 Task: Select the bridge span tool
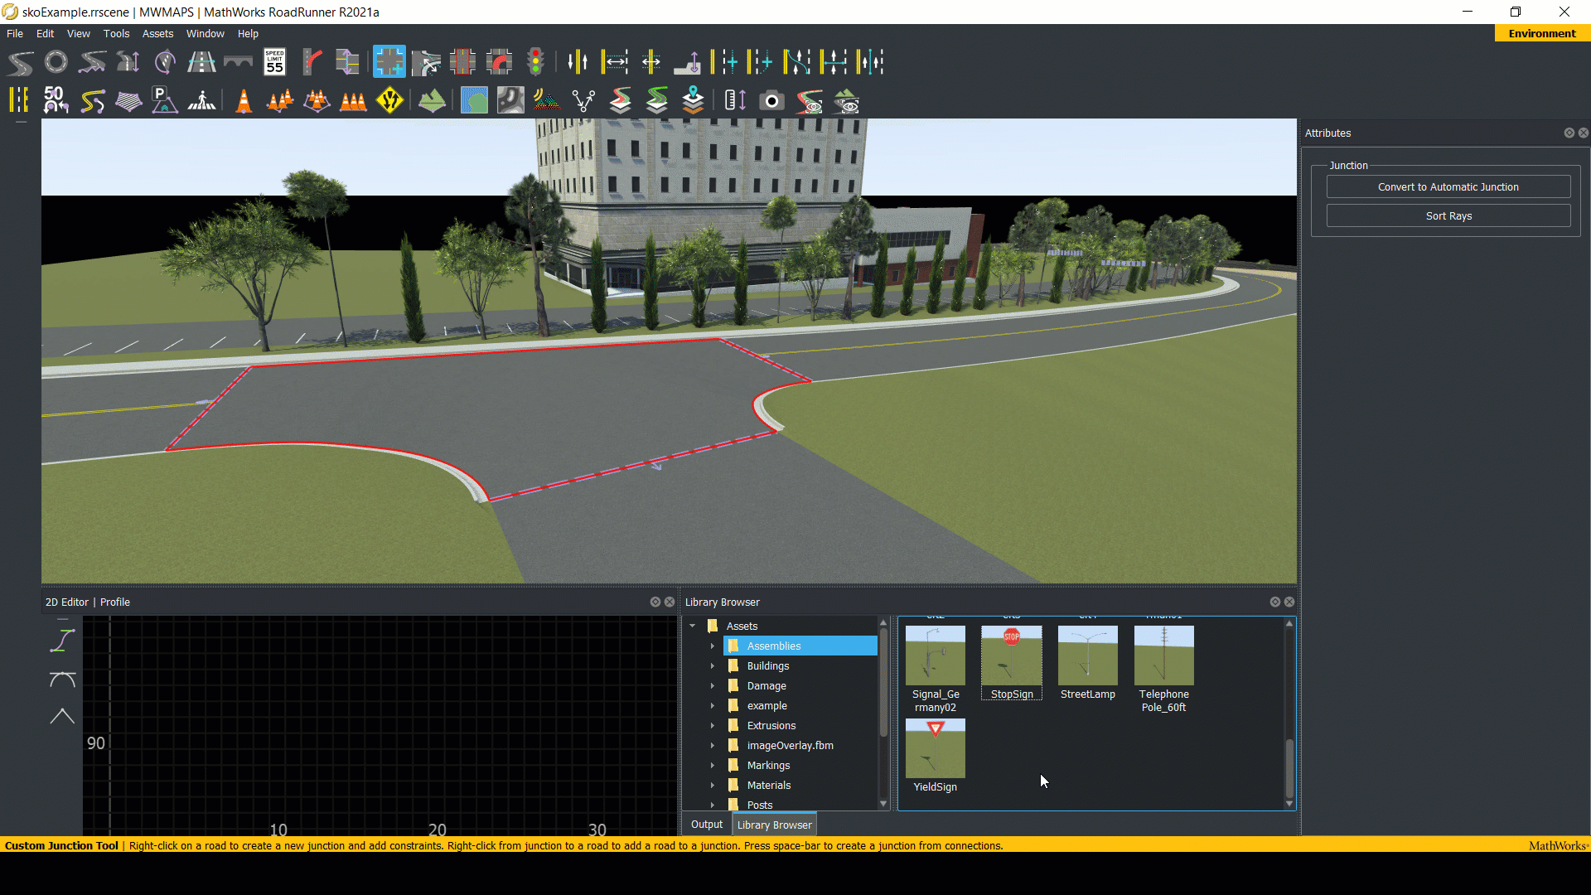tap(238, 61)
